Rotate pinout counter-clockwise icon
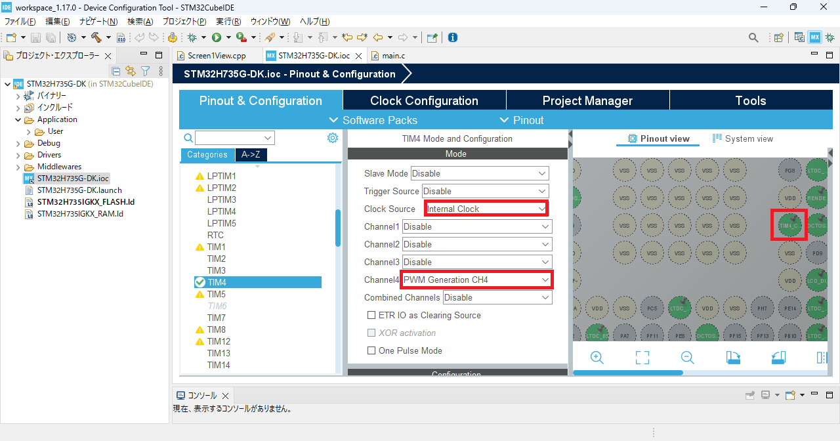 tap(778, 357)
